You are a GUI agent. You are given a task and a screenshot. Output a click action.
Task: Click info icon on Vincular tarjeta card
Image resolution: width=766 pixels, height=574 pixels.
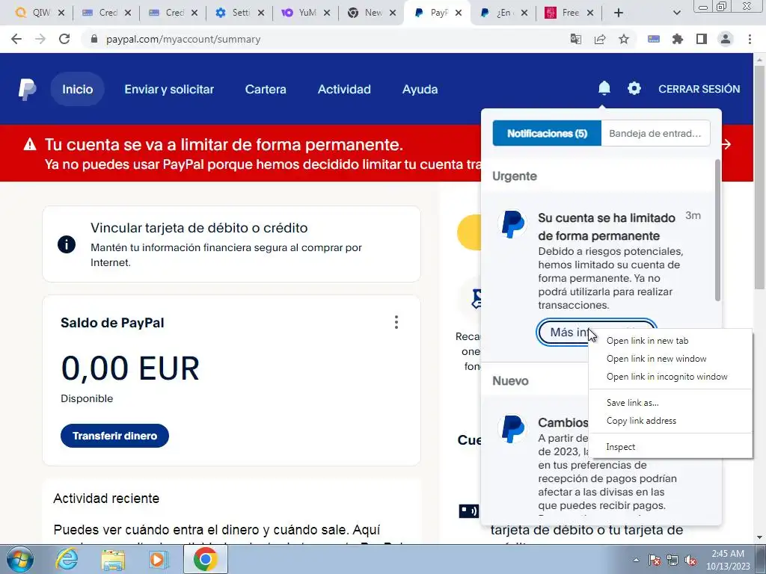[67, 244]
